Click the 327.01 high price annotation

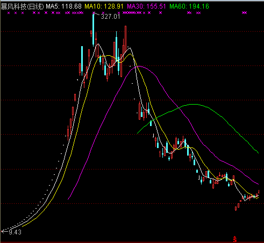pos(110,17)
